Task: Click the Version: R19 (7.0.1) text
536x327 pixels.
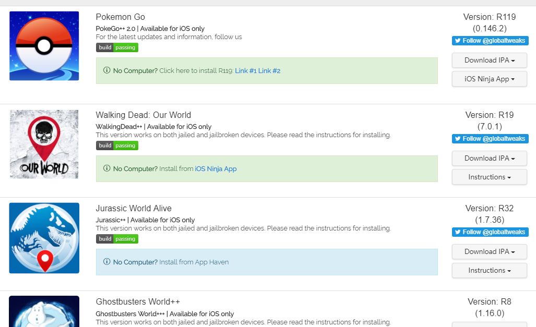Action: tap(490, 120)
